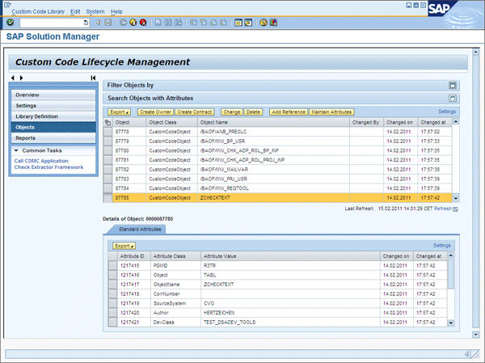The width and height of the screenshot is (485, 363).
Task: Go to Overview in the sidebar
Action: [53, 95]
